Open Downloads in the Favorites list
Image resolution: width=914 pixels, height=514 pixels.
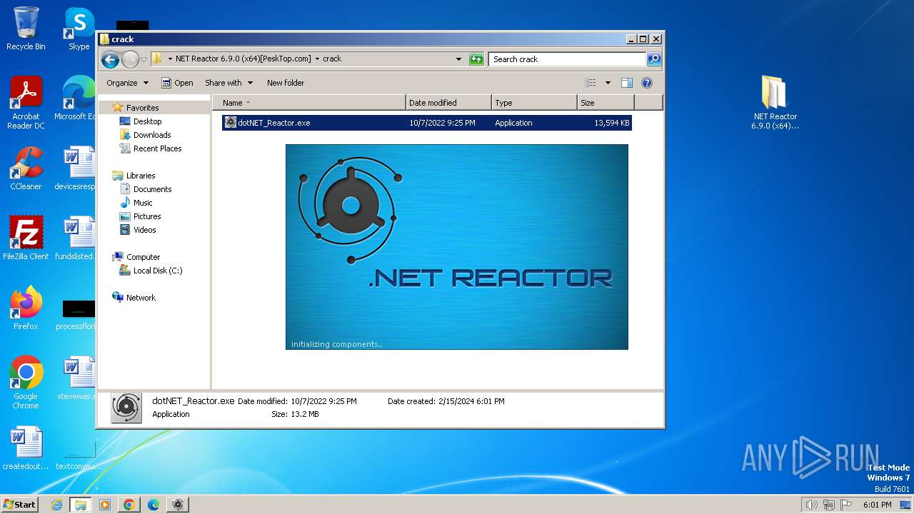[152, 135]
